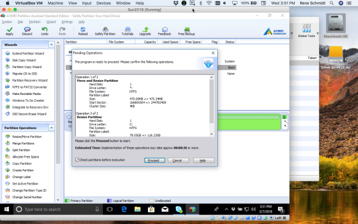The height and width of the screenshot is (224, 358).
Task: Open macOS Spotlight search icon
Action: pyautogui.click(x=332, y=3)
